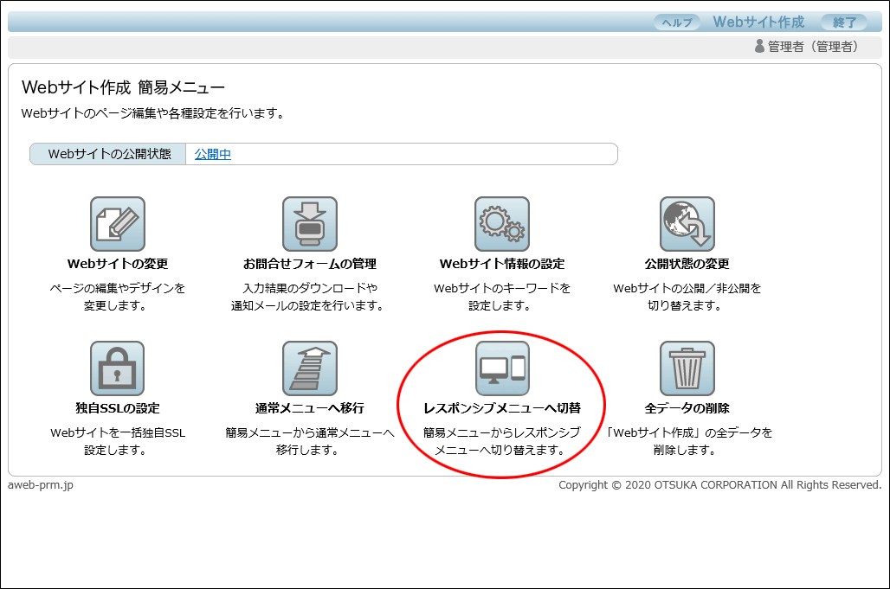Open the 独自SSLの設定 padlock icon
This screenshot has width=890, height=589.
coord(118,368)
